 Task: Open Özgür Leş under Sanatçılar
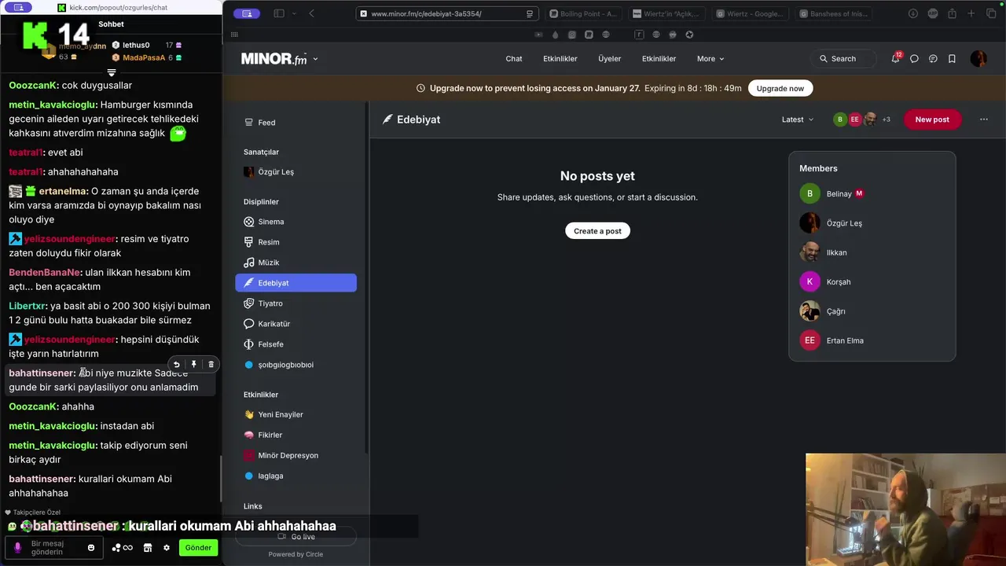[x=296, y=172]
